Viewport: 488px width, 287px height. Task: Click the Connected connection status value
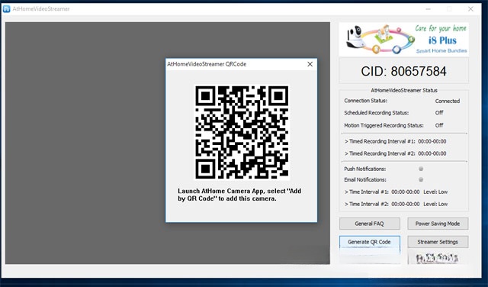point(448,101)
